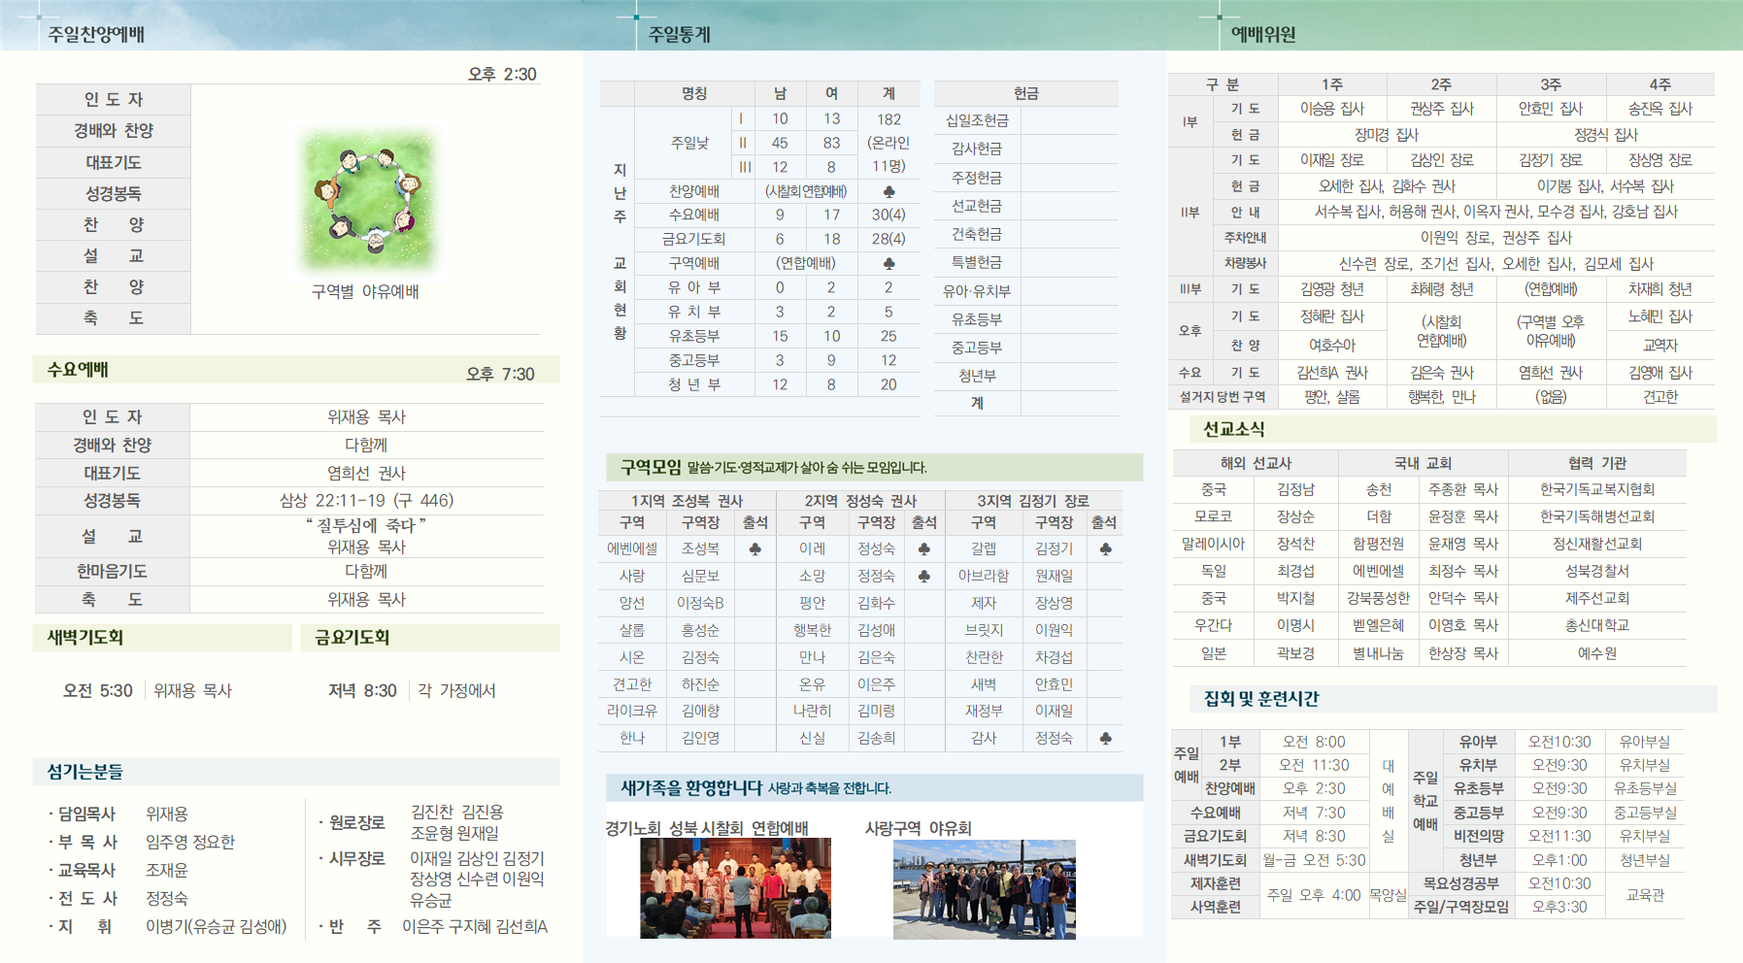This screenshot has height=963, width=1743.
Task: Open the 사랑구역 야유회 group photo
Action: 984,889
